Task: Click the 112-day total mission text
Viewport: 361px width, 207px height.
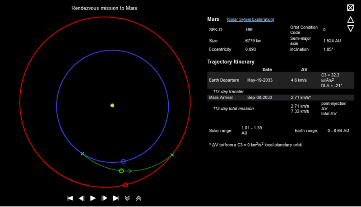Action: point(233,108)
